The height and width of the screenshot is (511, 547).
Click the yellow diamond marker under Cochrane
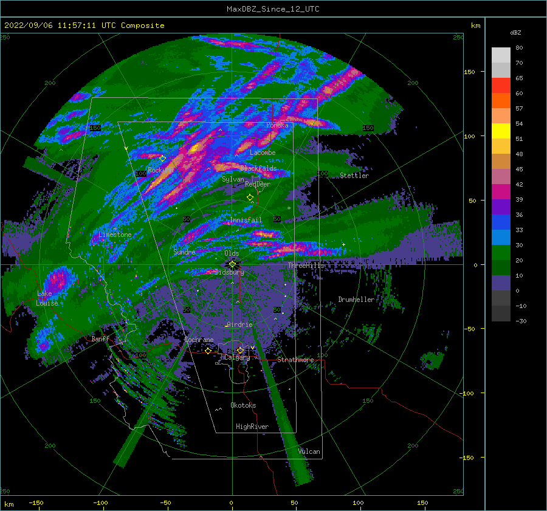[x=208, y=351]
